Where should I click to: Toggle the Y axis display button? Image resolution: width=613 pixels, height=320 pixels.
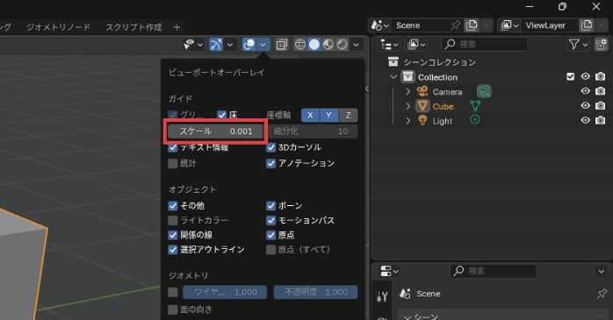(x=329, y=115)
